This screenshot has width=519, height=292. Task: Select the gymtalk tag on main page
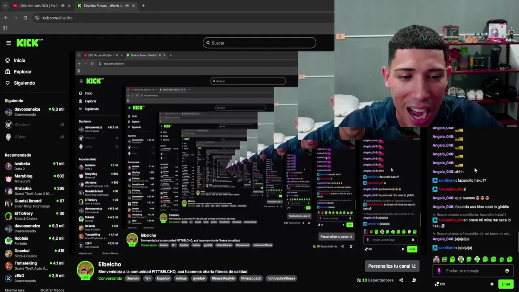(x=199, y=279)
